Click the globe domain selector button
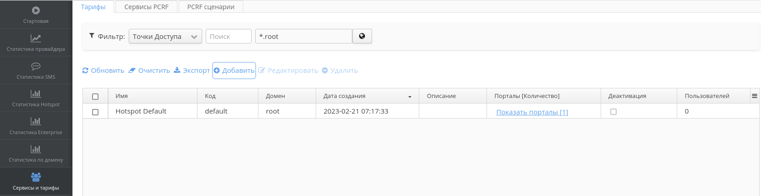Image resolution: width=761 pixels, height=196 pixels. (x=362, y=36)
